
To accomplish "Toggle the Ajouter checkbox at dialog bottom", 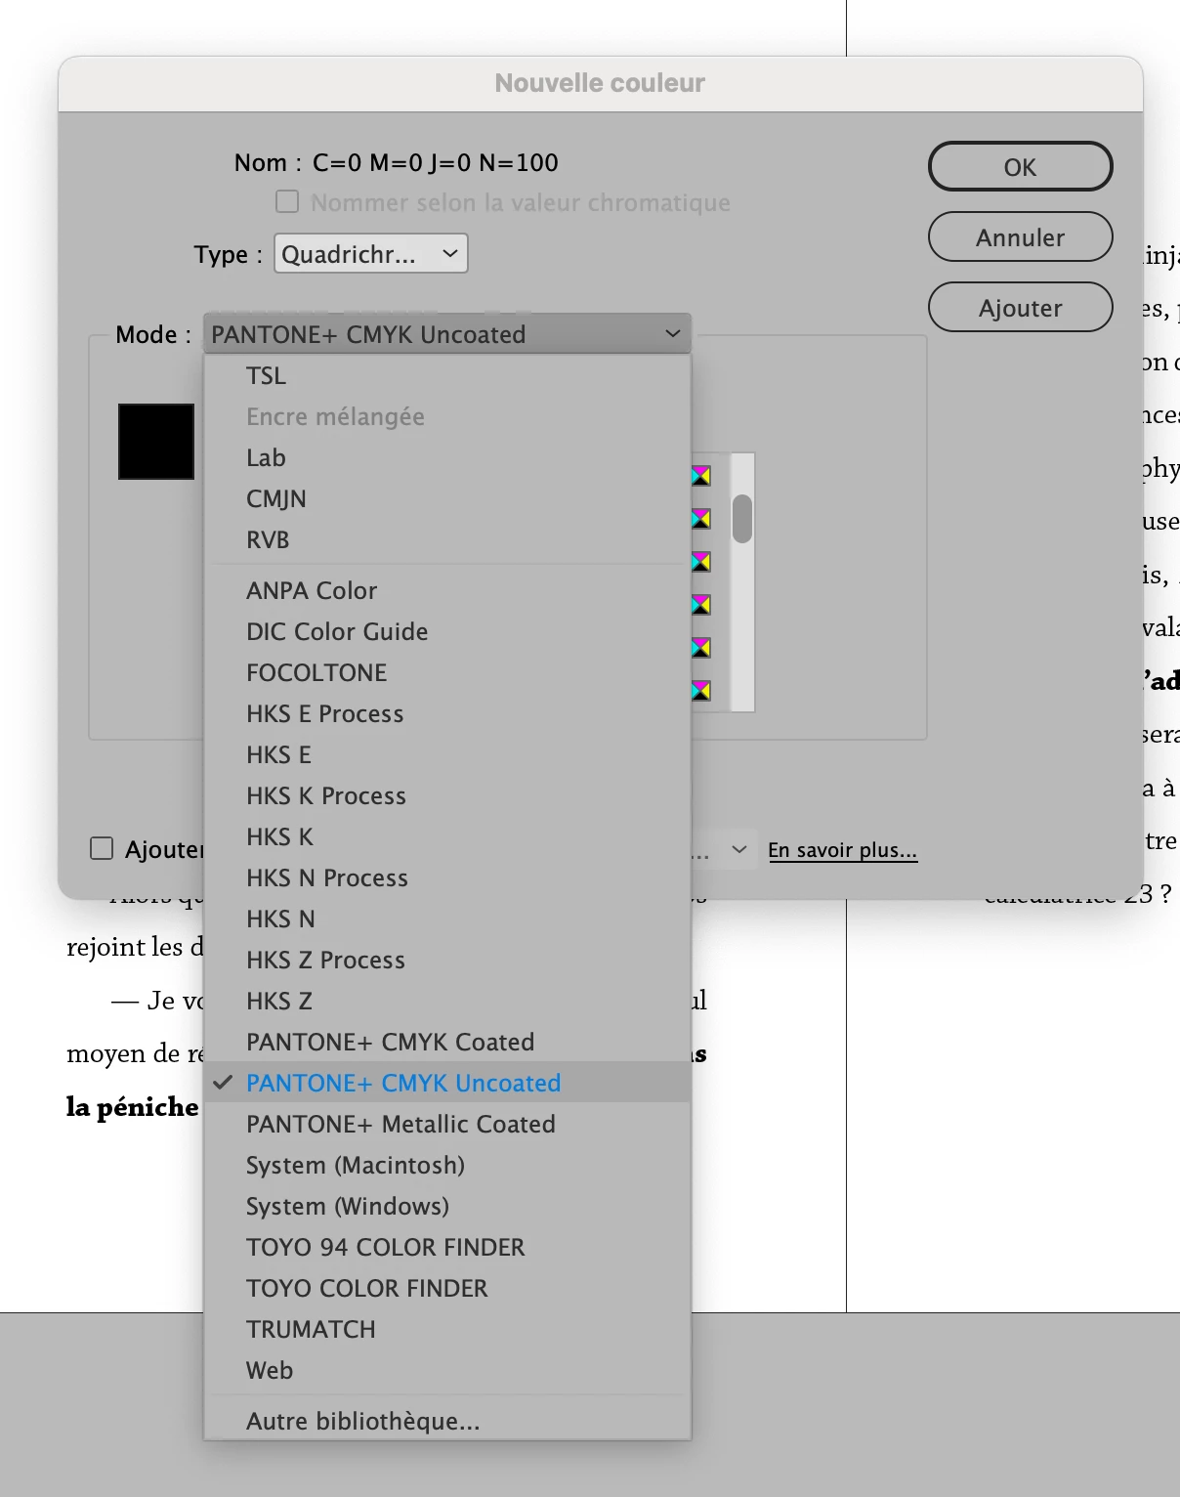I will [x=102, y=848].
